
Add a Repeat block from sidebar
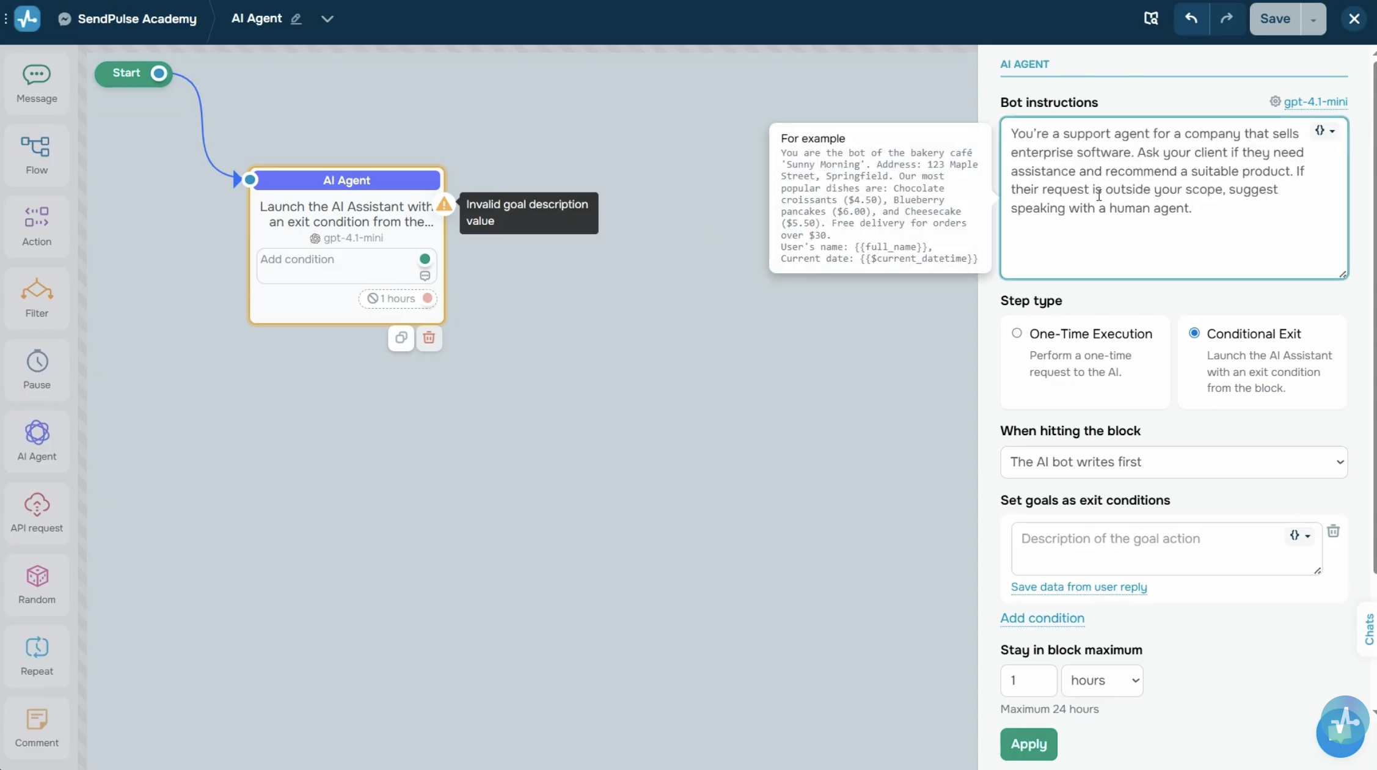click(37, 656)
